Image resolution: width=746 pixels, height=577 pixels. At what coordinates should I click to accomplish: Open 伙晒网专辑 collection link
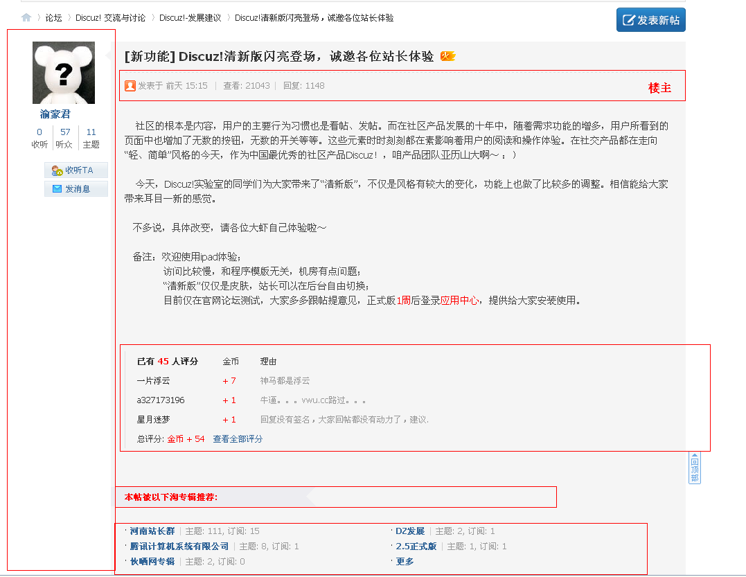[x=152, y=561]
